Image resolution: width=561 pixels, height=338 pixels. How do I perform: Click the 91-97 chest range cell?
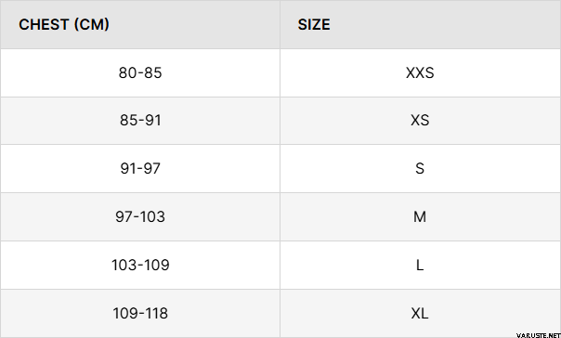pos(140,168)
